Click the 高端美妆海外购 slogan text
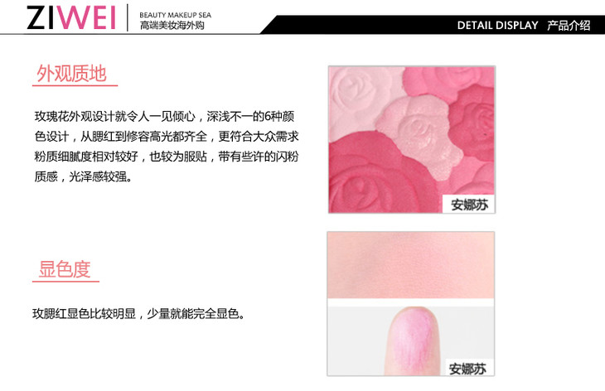Image resolution: width=605 pixels, height=391 pixels. tap(172, 26)
